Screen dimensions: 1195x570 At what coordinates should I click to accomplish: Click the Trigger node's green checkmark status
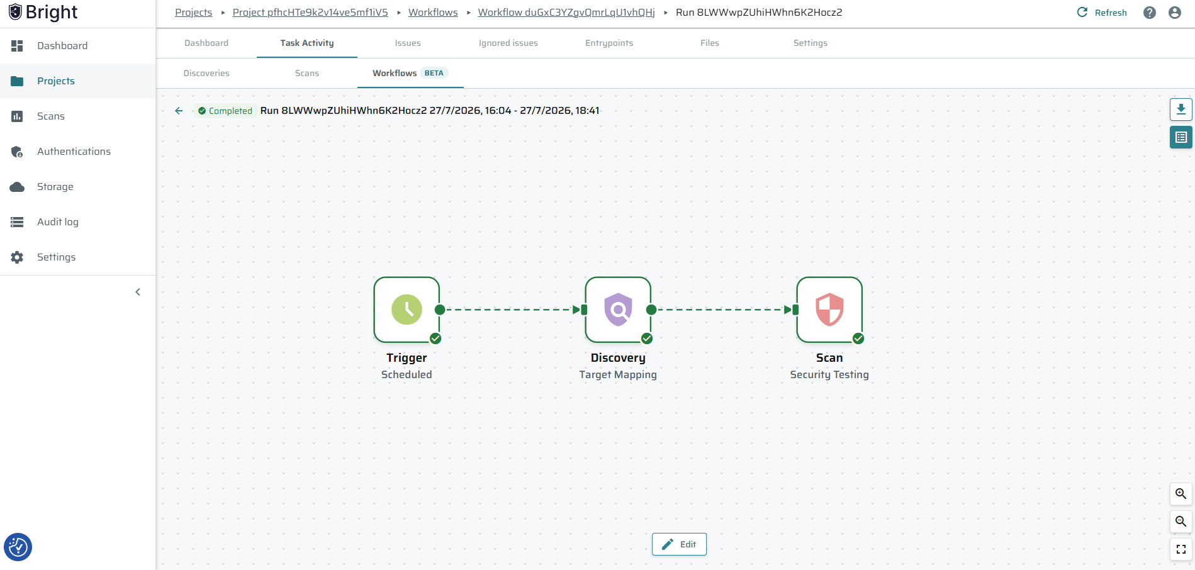click(435, 338)
